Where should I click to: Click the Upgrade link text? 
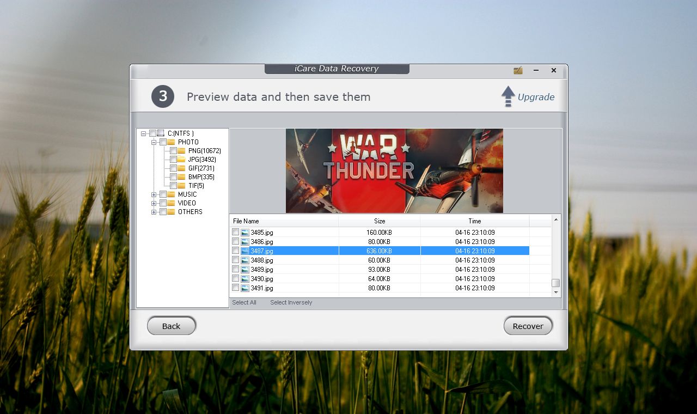536,97
